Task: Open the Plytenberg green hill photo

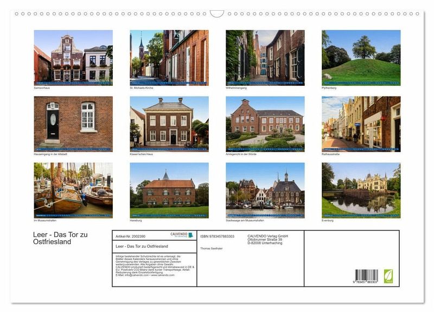Action: [361, 58]
